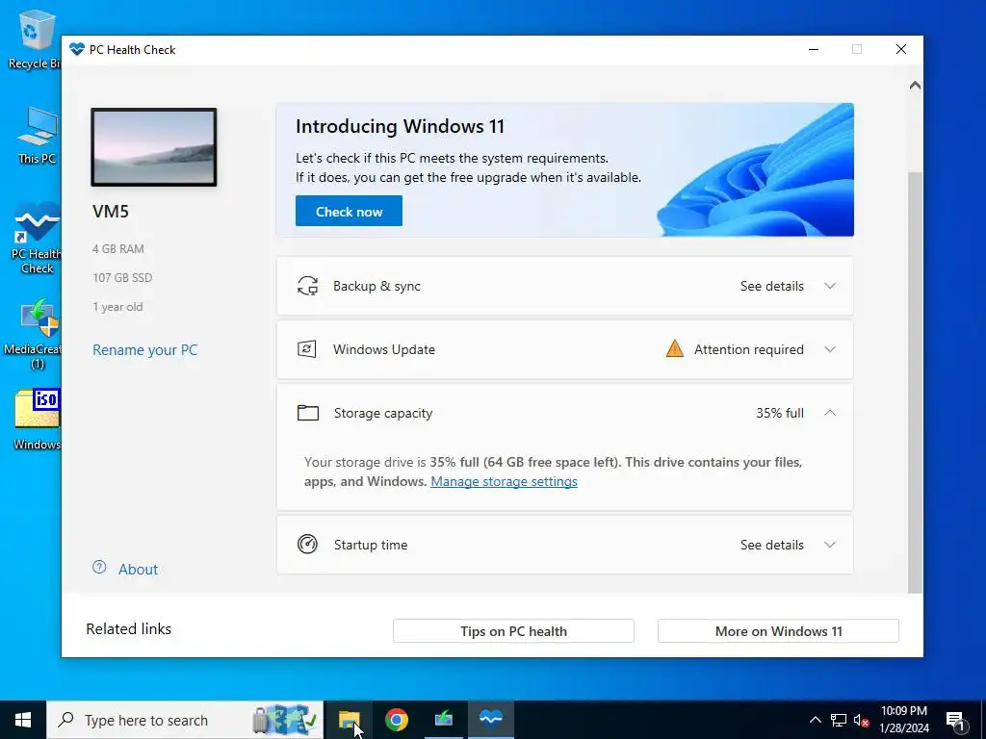Click the Backup & sync icon

[307, 286]
